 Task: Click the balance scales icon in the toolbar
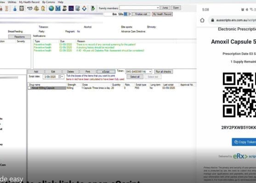click(x=36, y=8)
